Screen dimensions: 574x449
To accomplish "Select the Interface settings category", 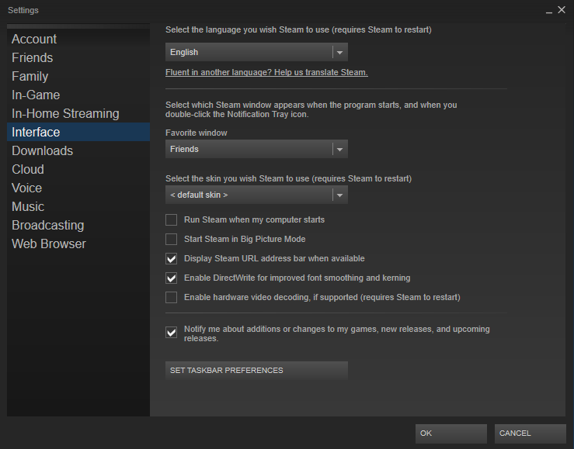I will tap(78, 132).
